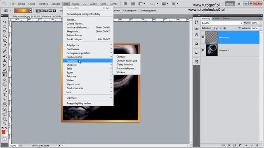This screenshot has height=148, width=264.
Task: Select the Dodge tool
Action: coord(5,84)
